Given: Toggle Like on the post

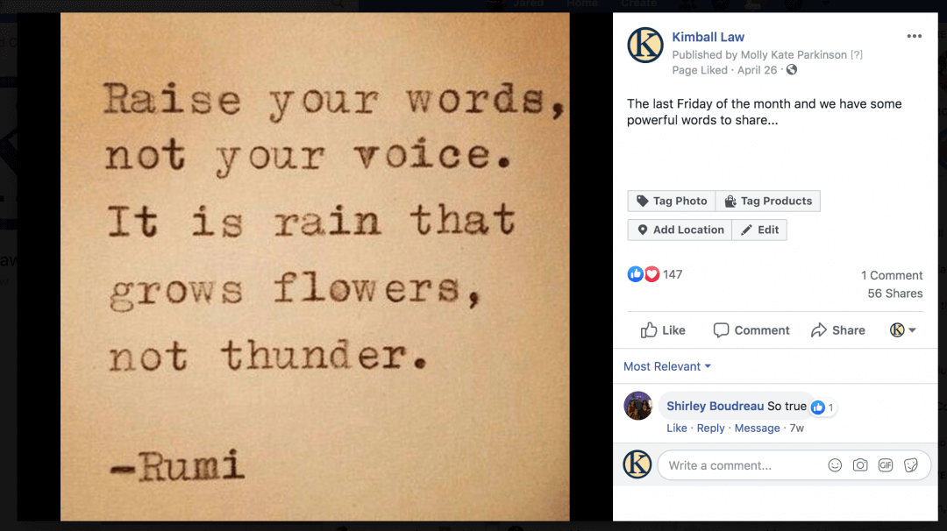Looking at the screenshot, I should coord(663,330).
